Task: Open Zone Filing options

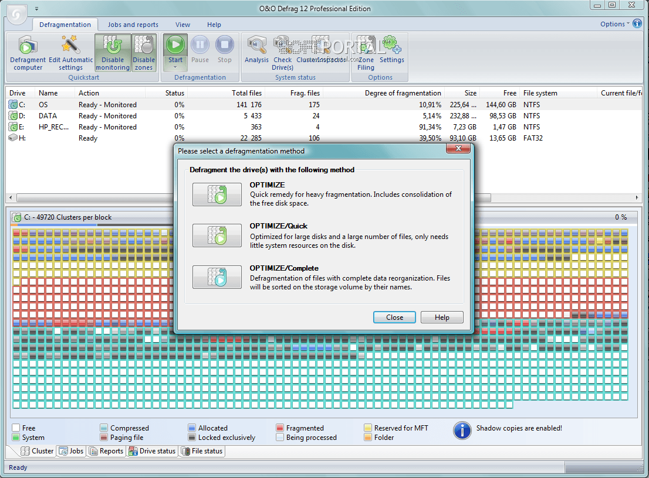Action: pyautogui.click(x=366, y=53)
